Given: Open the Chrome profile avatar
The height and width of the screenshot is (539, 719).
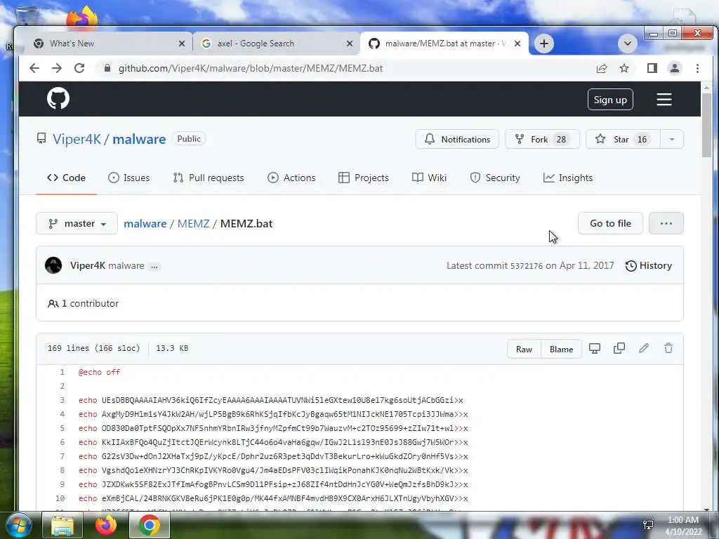Looking at the screenshot, I should tap(675, 68).
